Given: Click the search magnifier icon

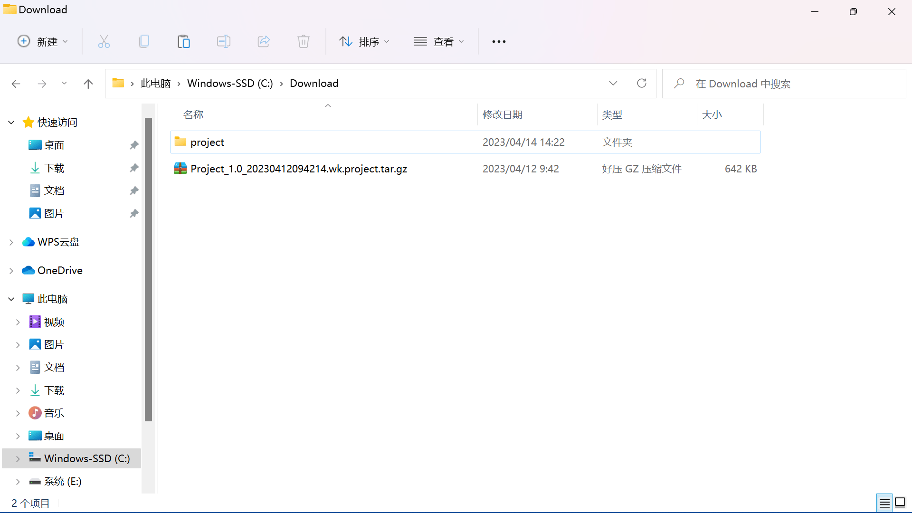Looking at the screenshot, I should click(679, 84).
